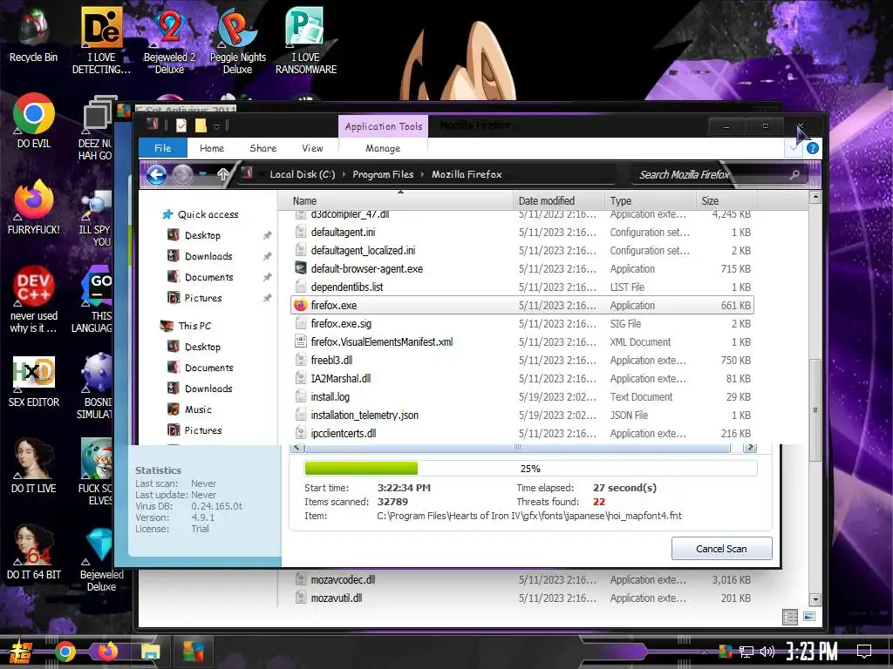The height and width of the screenshot is (669, 893).
Task: Switch to the View ribbon tab
Action: [313, 148]
